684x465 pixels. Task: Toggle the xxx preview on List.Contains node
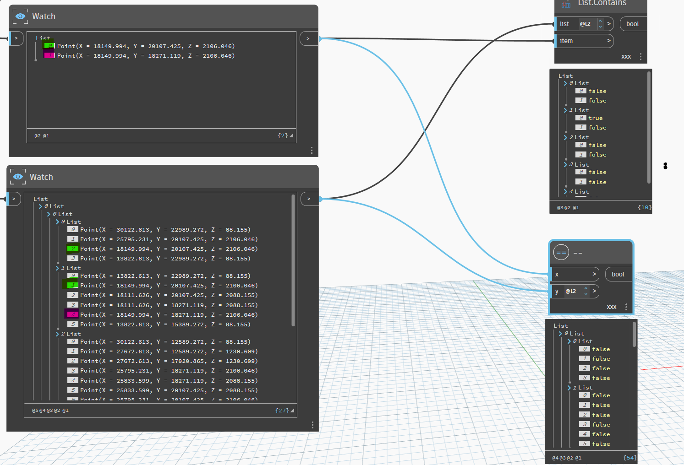[x=626, y=56]
